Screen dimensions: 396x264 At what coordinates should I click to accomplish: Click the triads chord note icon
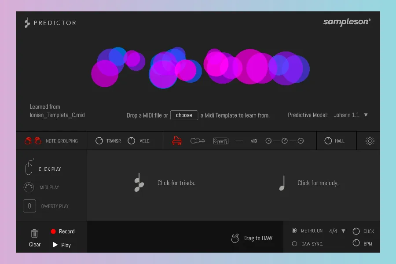tap(139, 183)
